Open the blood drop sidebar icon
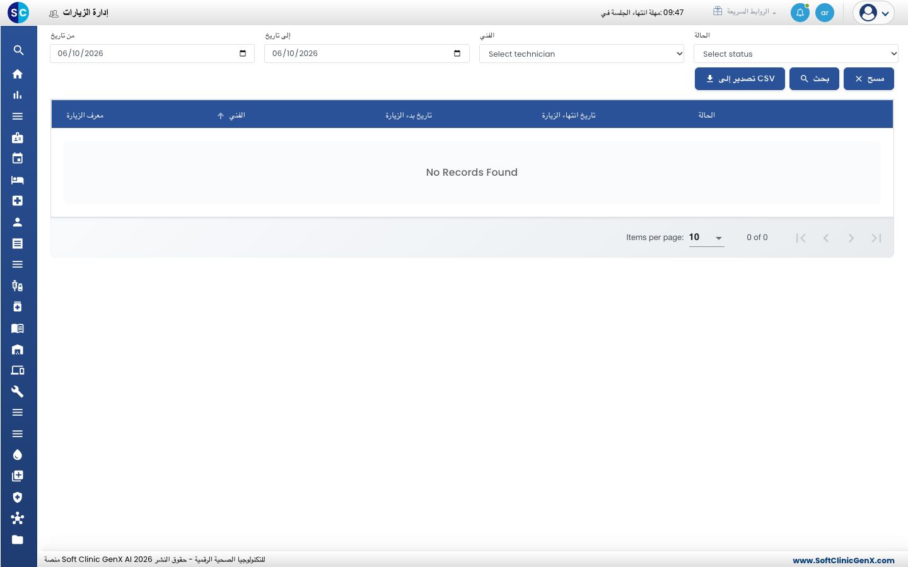Screen dimensions: 908x567 [18, 455]
